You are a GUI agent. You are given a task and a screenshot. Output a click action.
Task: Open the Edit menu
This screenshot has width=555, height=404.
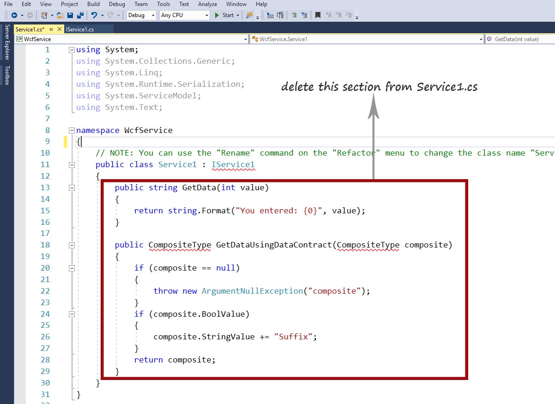click(x=26, y=4)
